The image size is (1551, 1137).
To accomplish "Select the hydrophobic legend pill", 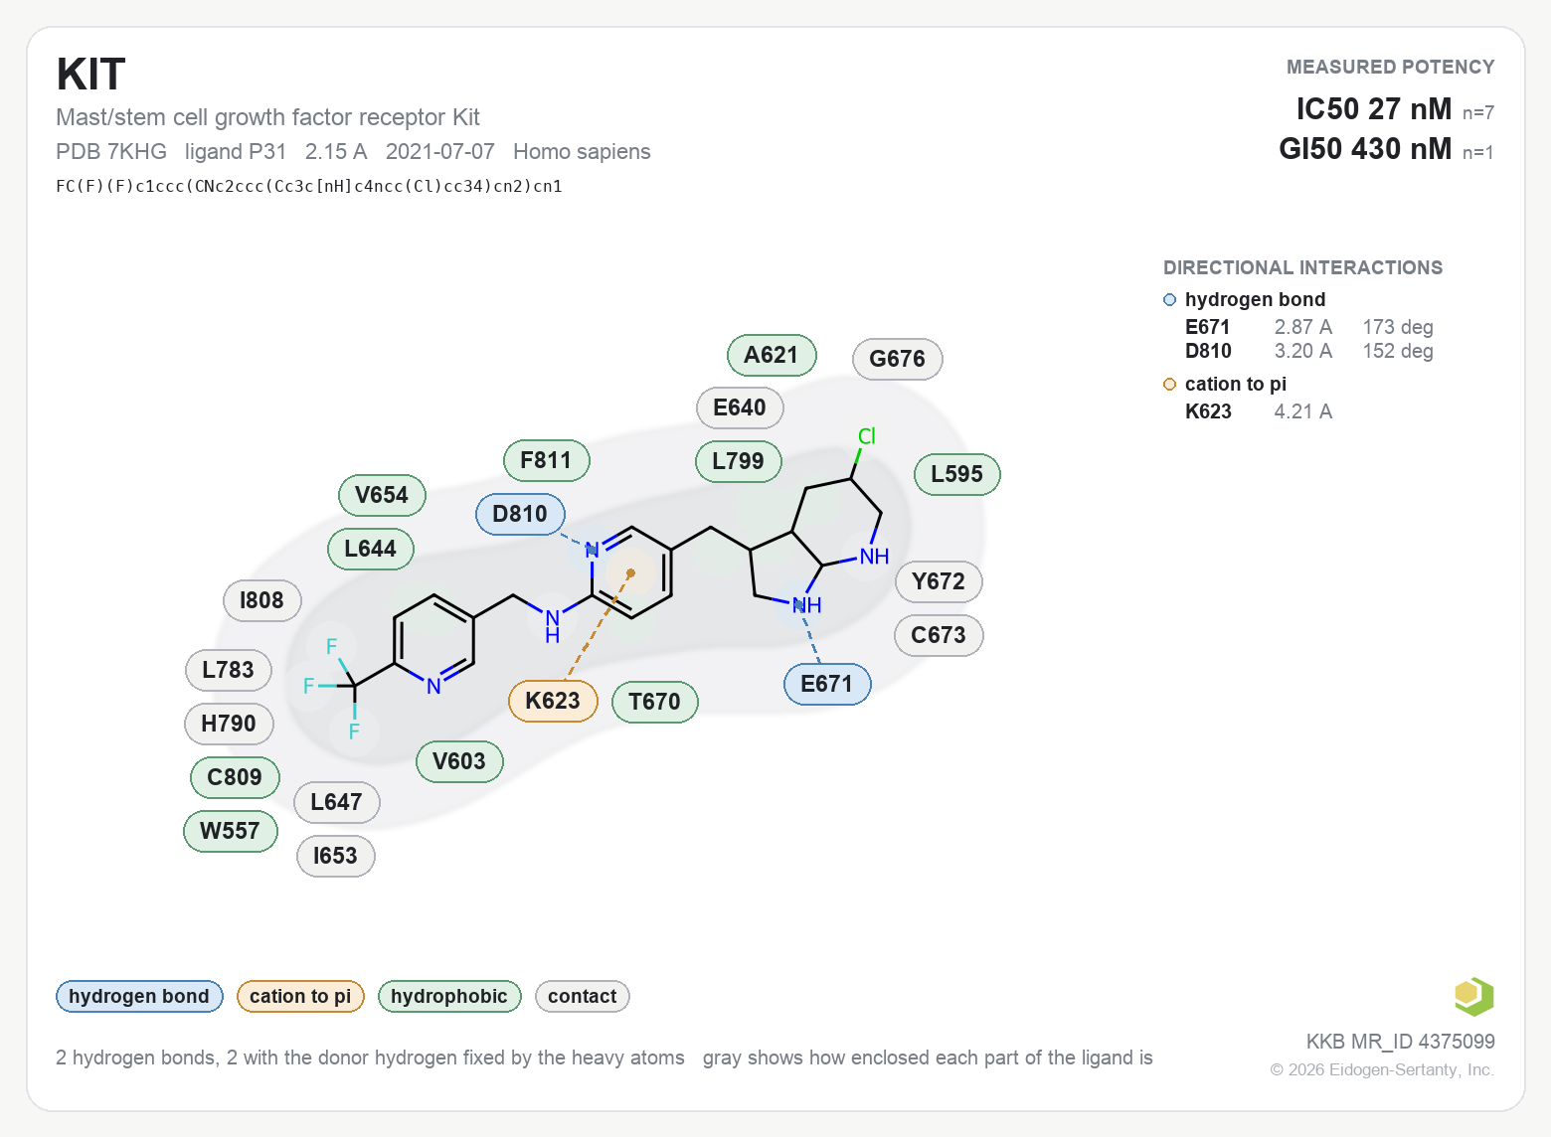I will (449, 996).
